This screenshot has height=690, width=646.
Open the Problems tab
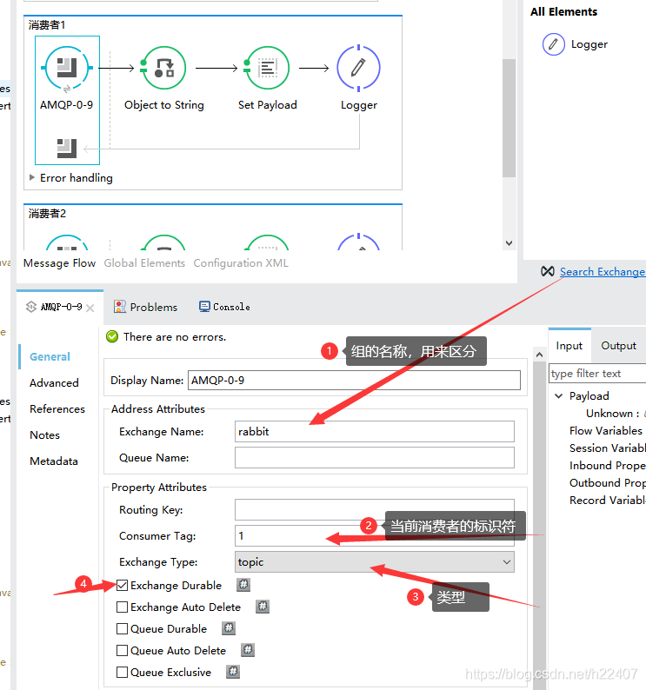(x=145, y=307)
